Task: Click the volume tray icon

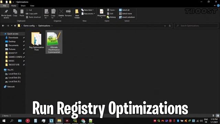Action: tap(201, 121)
